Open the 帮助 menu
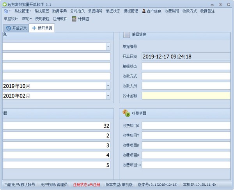This screenshot has width=234, height=190. tap(27, 19)
